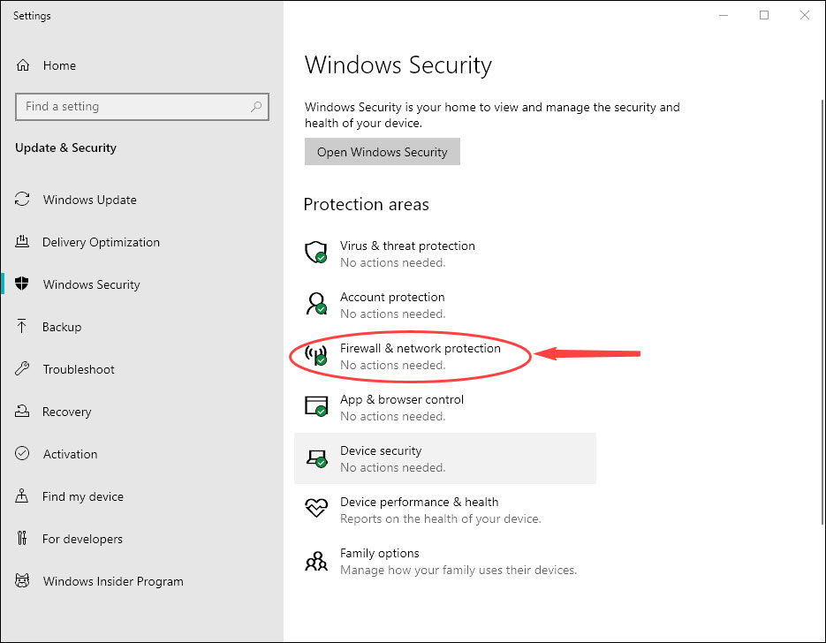Click the Family options people icon
Image resolution: width=826 pixels, height=643 pixels.
pyautogui.click(x=316, y=561)
